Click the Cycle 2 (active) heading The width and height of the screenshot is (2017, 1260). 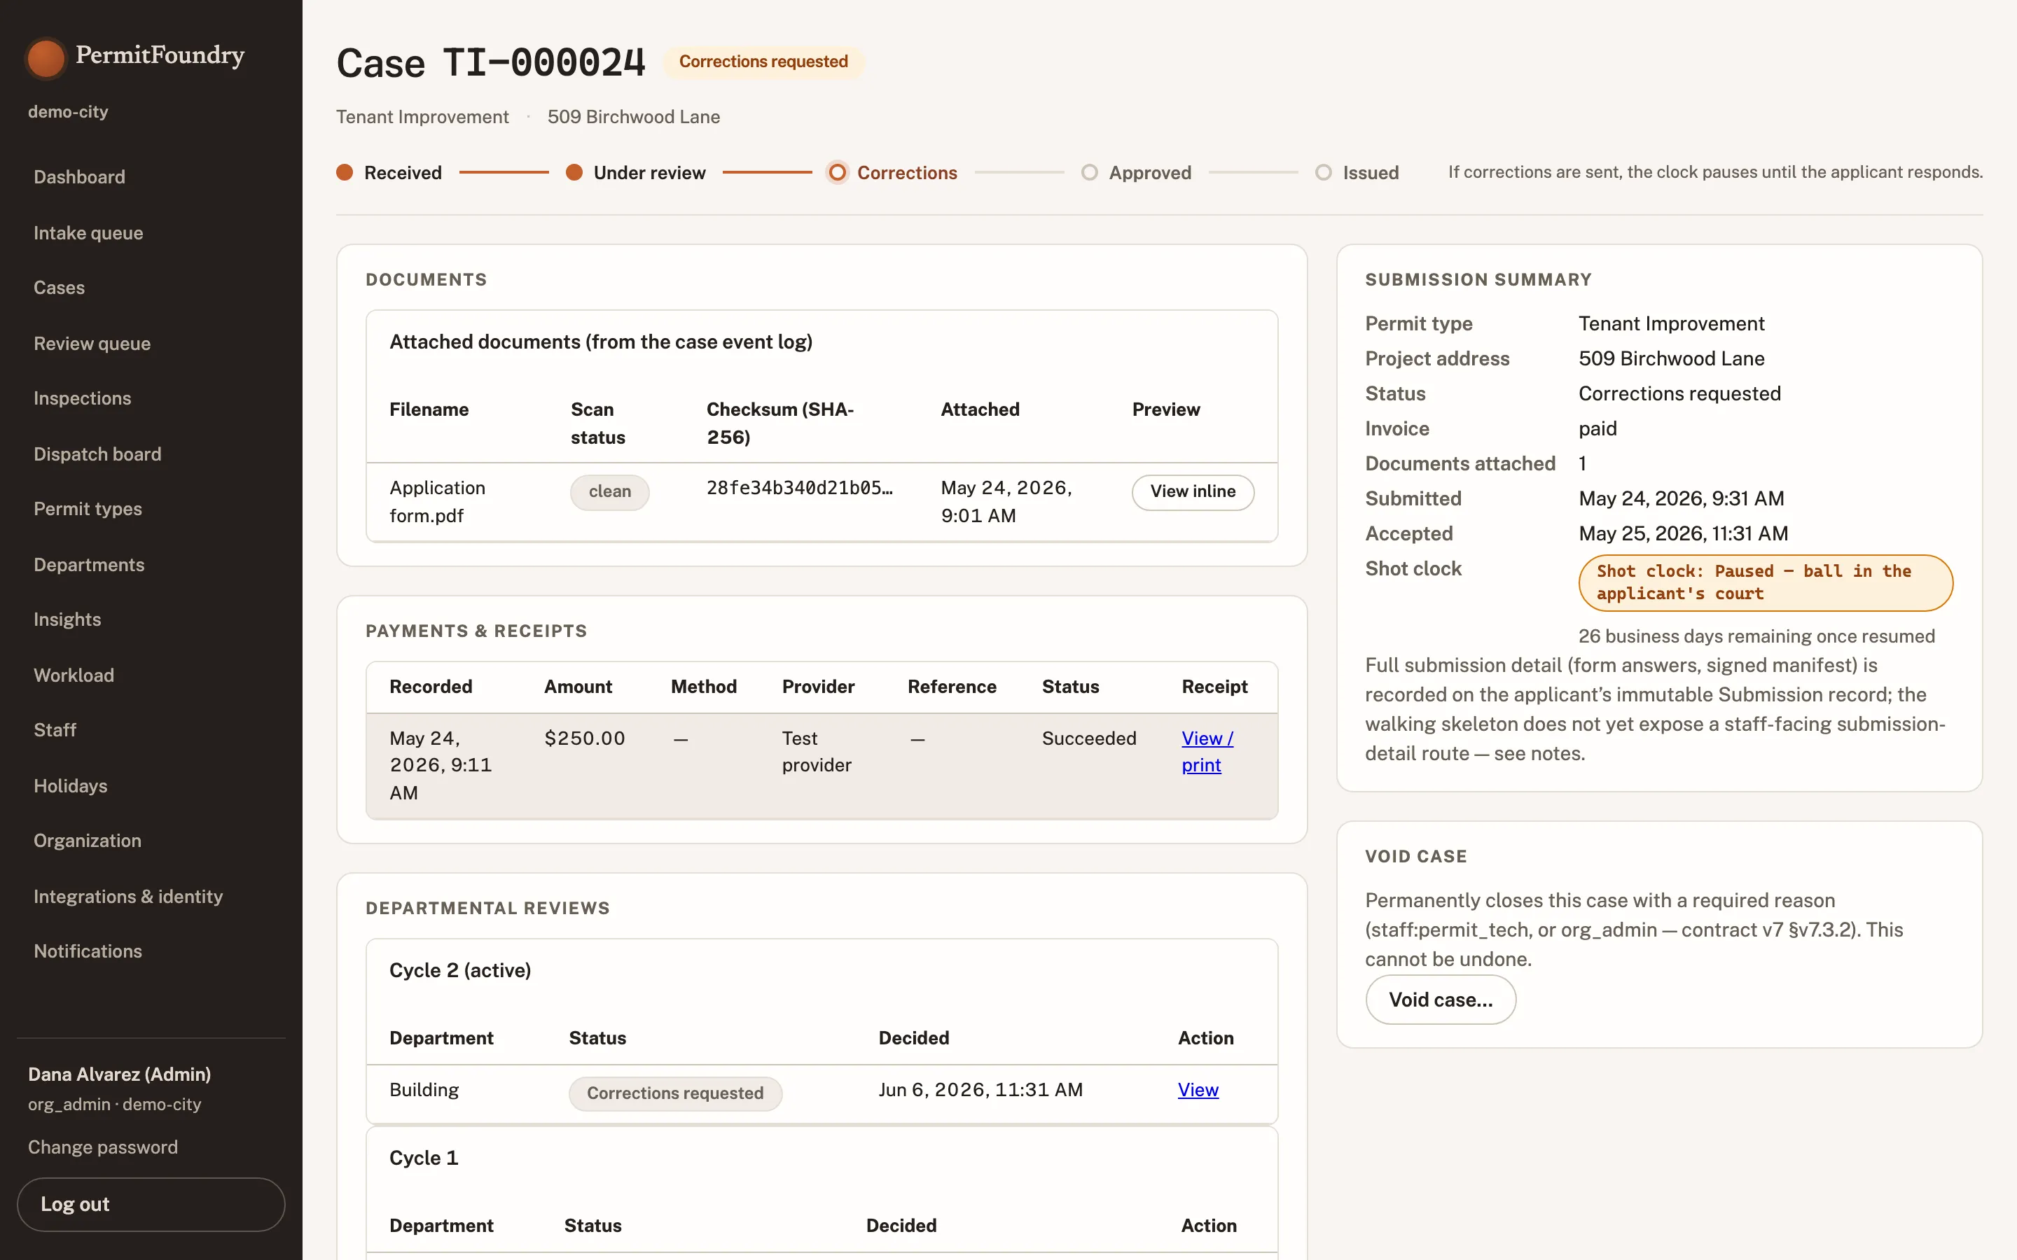460,970
